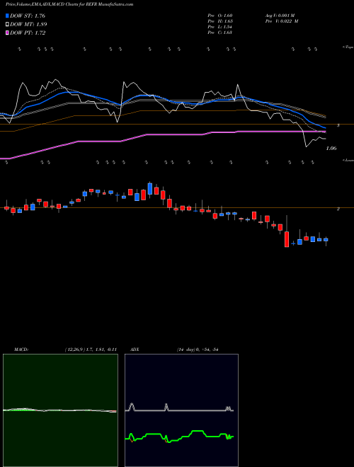
Task: Click the blue DOW ST legend swatch
Action: pyautogui.click(x=7, y=16)
